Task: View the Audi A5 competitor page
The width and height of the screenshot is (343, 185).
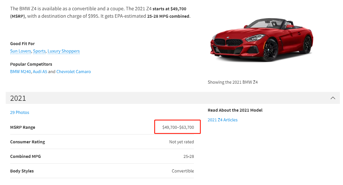Action: point(40,72)
